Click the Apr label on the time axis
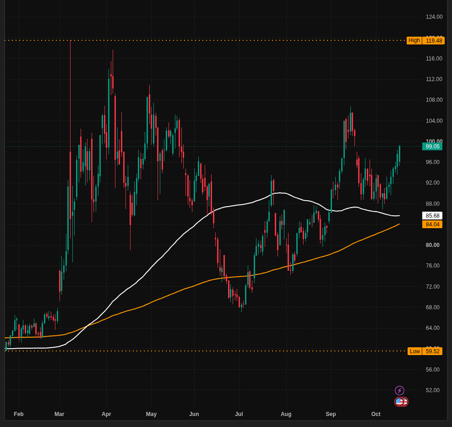452x427 pixels. coord(106,414)
